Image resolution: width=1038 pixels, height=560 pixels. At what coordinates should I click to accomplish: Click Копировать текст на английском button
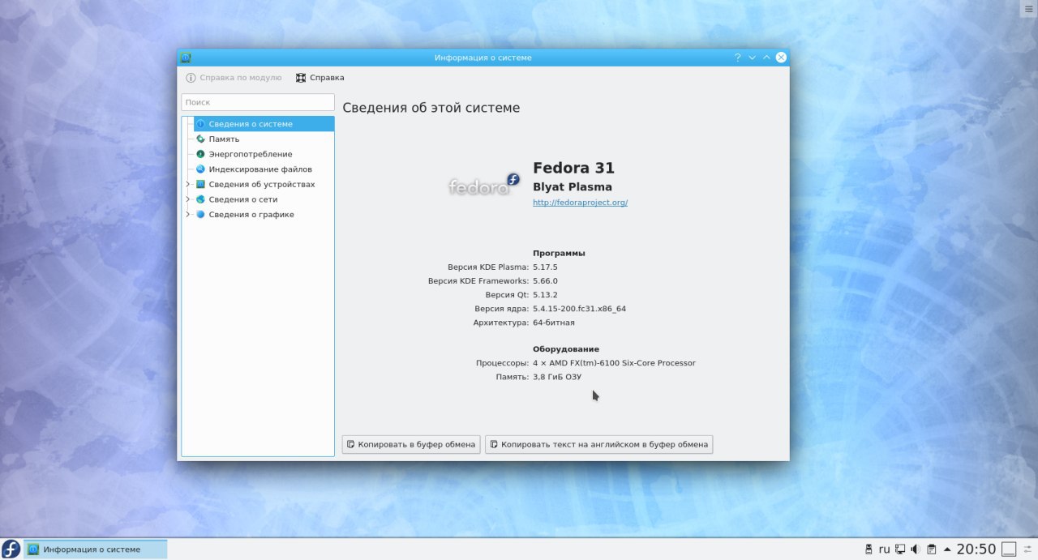[x=598, y=444]
